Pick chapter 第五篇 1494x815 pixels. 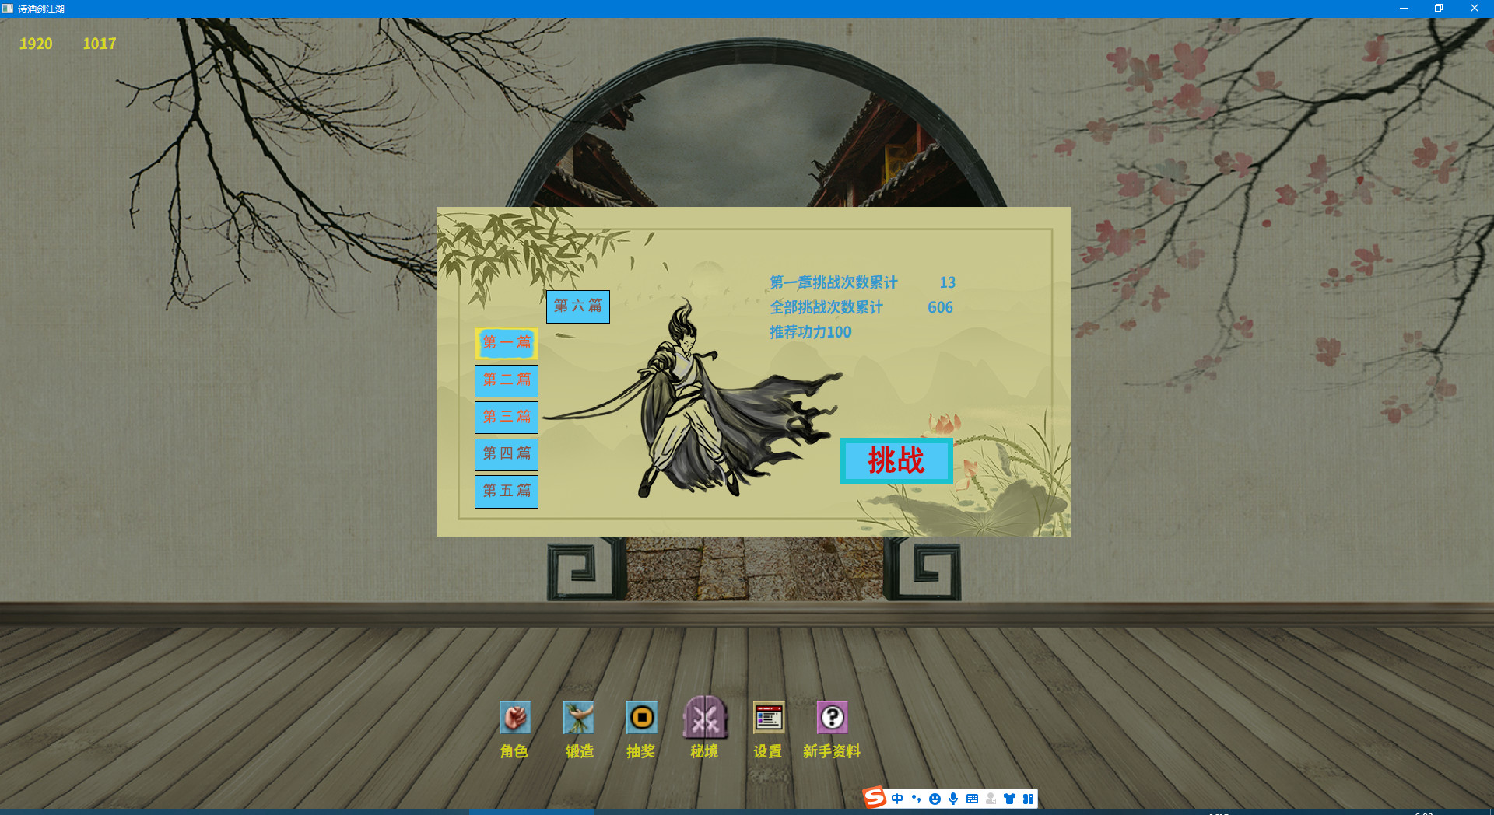tap(507, 491)
